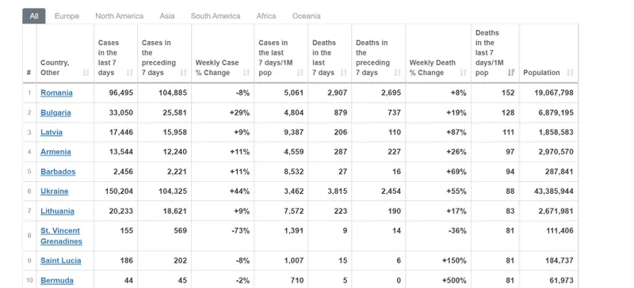Show the Oceania tab
The height and width of the screenshot is (288, 634).
point(307,16)
